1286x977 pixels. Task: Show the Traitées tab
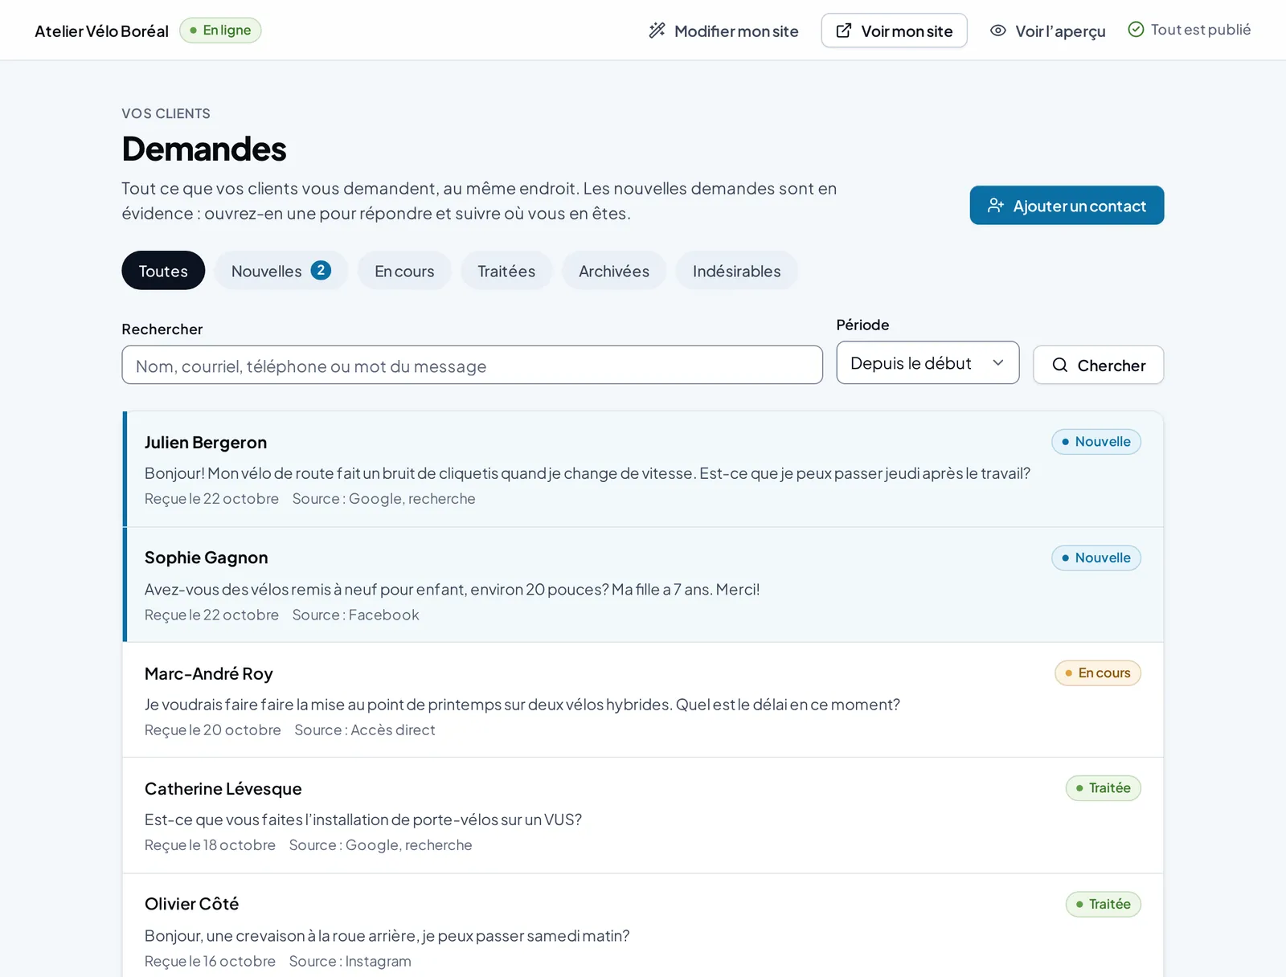506,271
